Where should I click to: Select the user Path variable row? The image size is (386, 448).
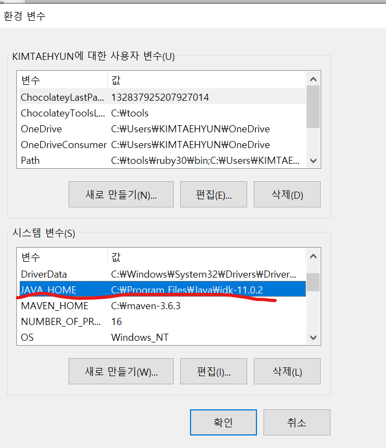click(163, 160)
